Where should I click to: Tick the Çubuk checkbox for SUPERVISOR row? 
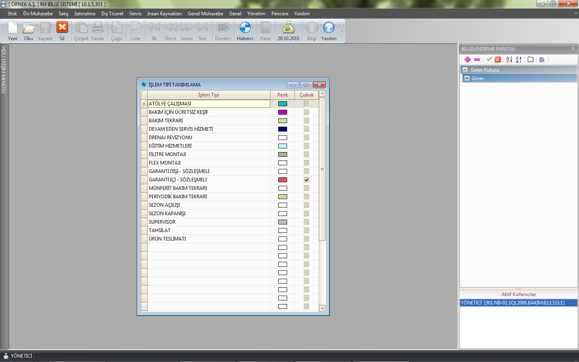(307, 222)
